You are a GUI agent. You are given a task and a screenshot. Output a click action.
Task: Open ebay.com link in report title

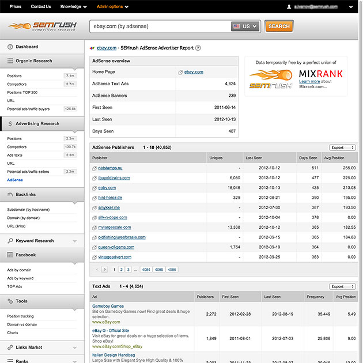point(107,48)
